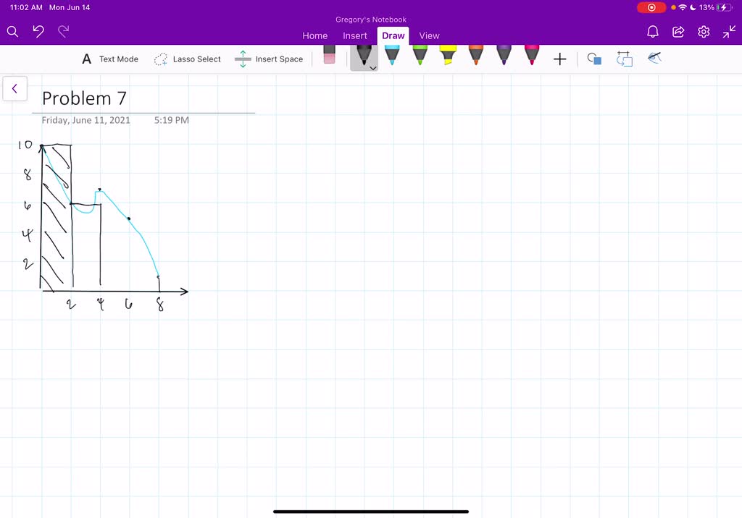Toggle the Lasso Select tool
Viewport: 742px width, 518px height.
(x=187, y=59)
